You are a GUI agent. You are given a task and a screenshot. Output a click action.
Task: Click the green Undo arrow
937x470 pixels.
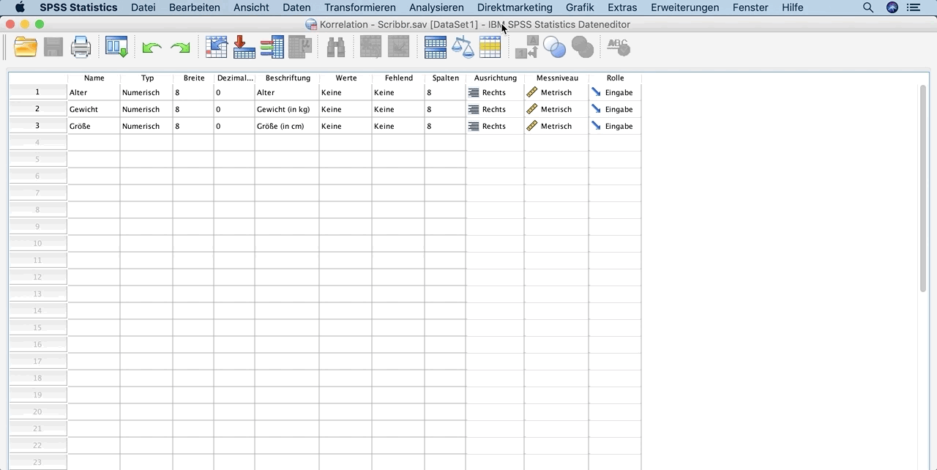click(152, 48)
